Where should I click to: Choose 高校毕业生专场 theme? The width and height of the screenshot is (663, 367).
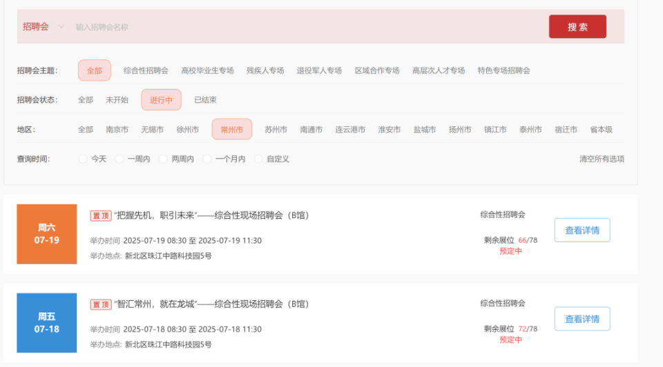click(207, 70)
